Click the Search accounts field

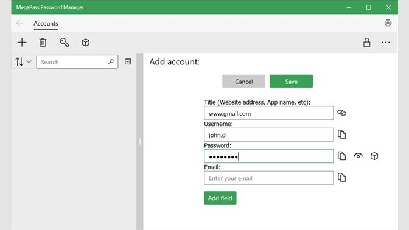point(77,62)
